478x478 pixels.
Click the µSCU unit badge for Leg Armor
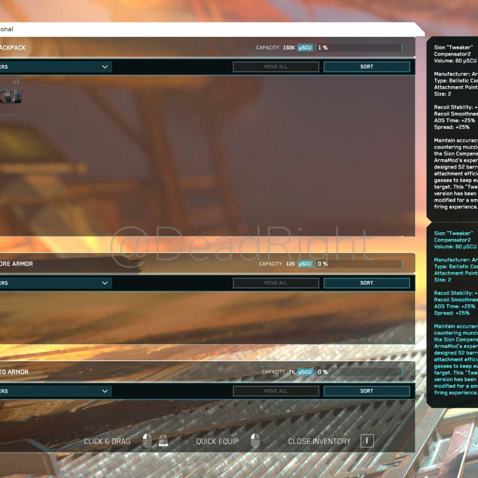pyautogui.click(x=305, y=372)
